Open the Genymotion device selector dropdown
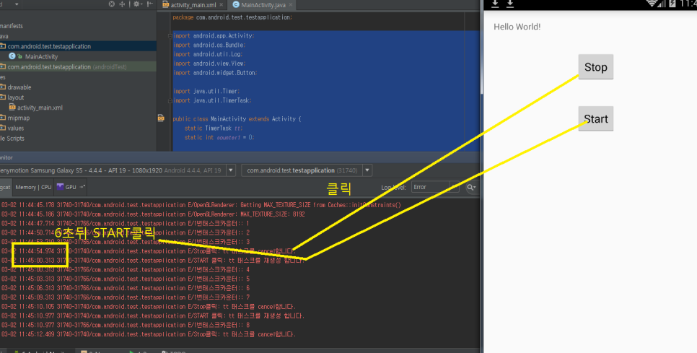The image size is (697, 353). tap(230, 170)
